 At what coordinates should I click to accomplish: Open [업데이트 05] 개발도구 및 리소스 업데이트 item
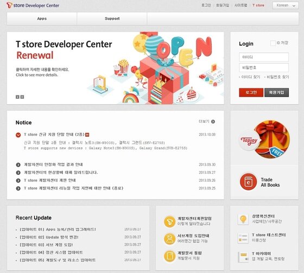tap(58, 260)
